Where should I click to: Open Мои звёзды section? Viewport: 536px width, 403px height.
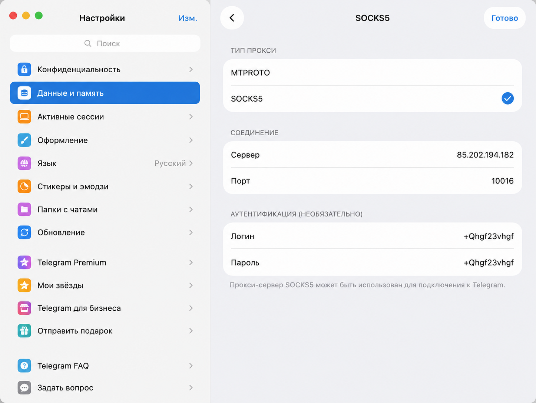pyautogui.click(x=105, y=285)
